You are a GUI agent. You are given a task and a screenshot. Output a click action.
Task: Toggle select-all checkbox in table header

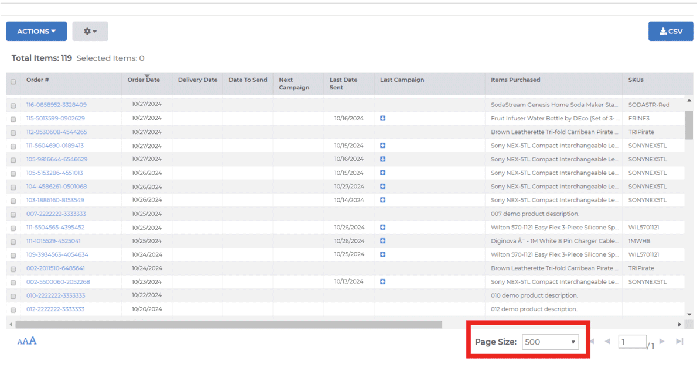pyautogui.click(x=13, y=82)
